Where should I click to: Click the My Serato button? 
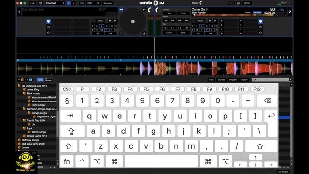tap(283, 172)
